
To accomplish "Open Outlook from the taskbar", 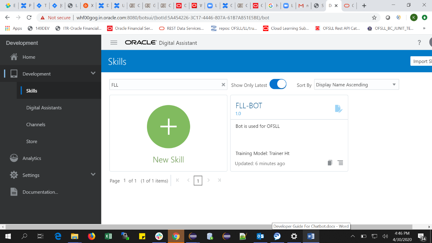I will [x=260, y=236].
